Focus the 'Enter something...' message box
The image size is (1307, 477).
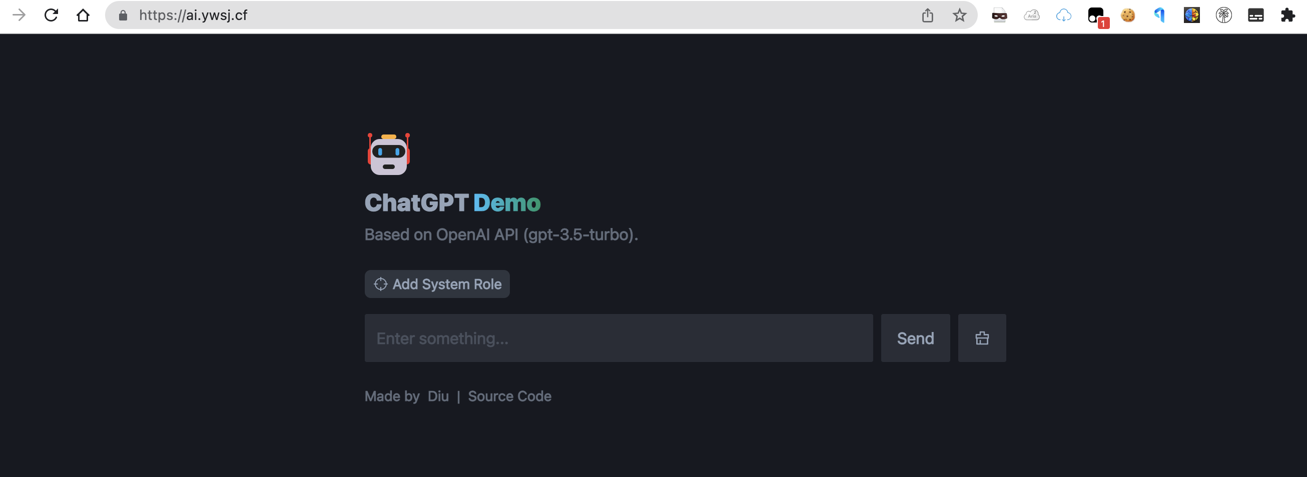pyautogui.click(x=618, y=338)
